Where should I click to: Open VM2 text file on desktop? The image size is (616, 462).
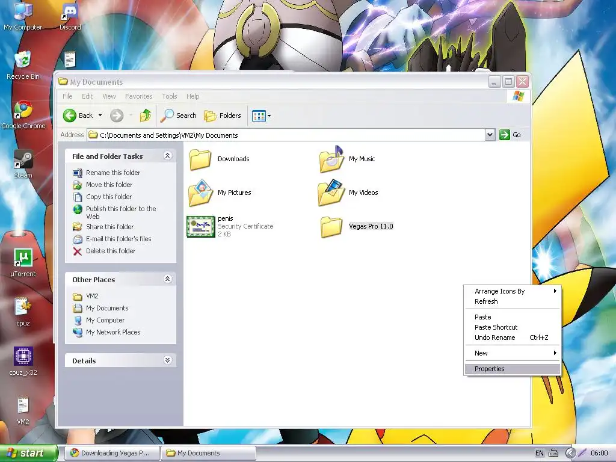click(x=23, y=411)
